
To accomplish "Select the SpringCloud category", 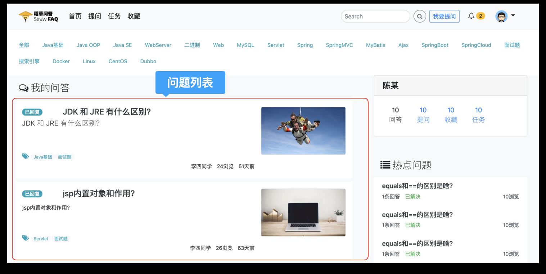I will point(476,45).
